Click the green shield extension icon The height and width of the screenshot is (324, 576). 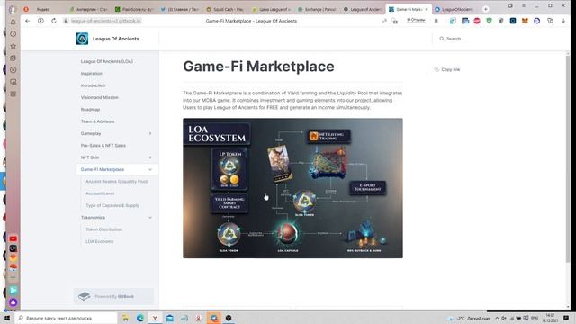pos(489,21)
